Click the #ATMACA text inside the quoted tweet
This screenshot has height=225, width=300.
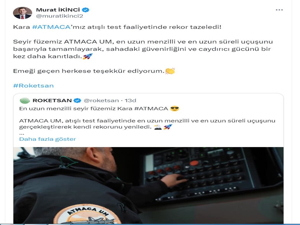coord(151,109)
